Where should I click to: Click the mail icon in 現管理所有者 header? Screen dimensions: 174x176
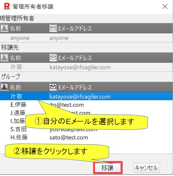[x=53, y=28]
